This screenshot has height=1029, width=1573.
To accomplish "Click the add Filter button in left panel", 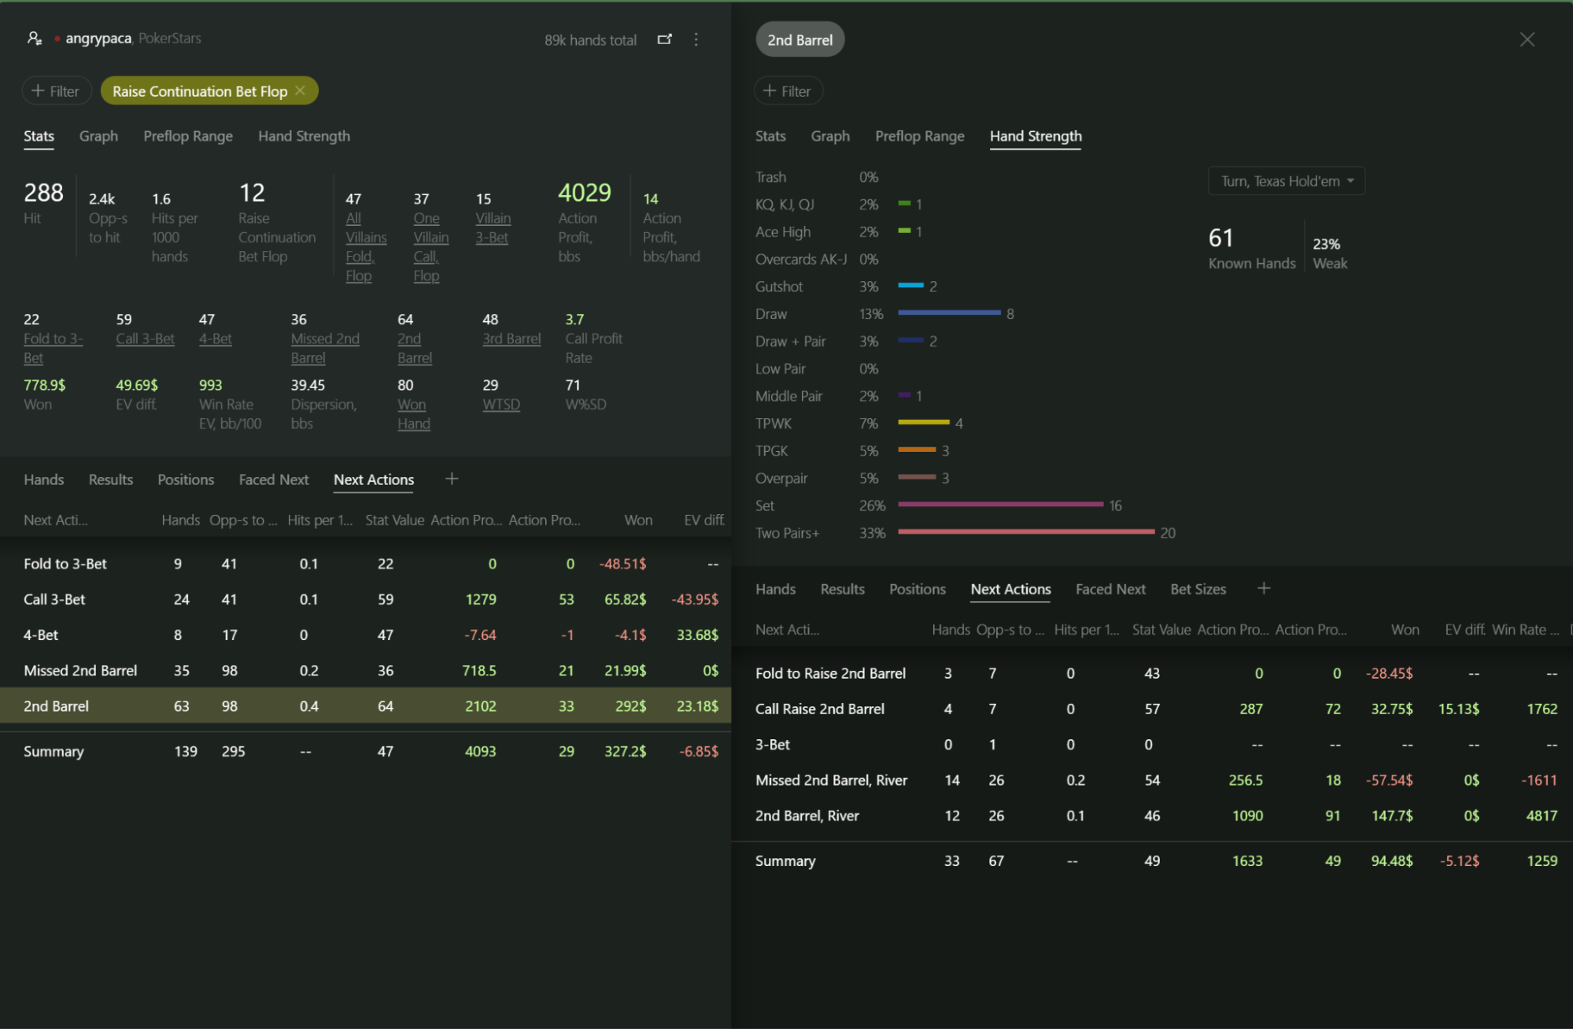I will coord(56,91).
